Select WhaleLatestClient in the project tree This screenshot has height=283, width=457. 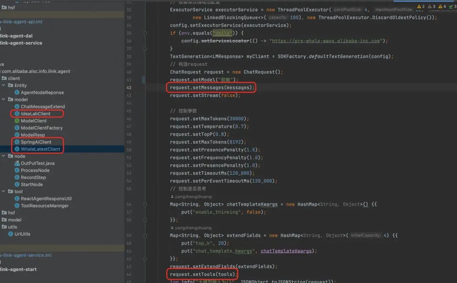tap(40, 149)
